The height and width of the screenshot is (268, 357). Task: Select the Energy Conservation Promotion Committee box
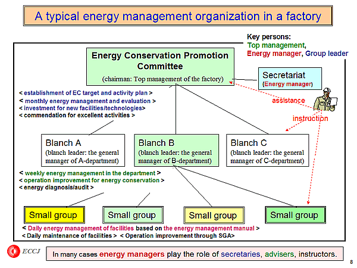(x=160, y=66)
